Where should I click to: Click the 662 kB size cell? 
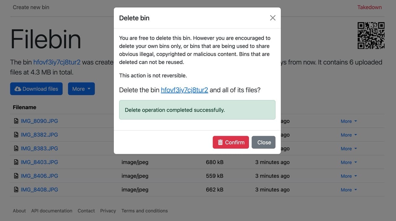click(215, 190)
